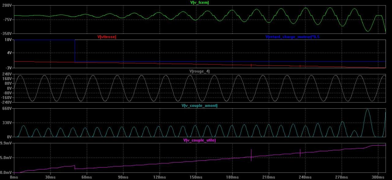Image resolution: width=392 pixels, height=180 pixels.
Task: Click the 240V axis value
Action: (7, 74)
